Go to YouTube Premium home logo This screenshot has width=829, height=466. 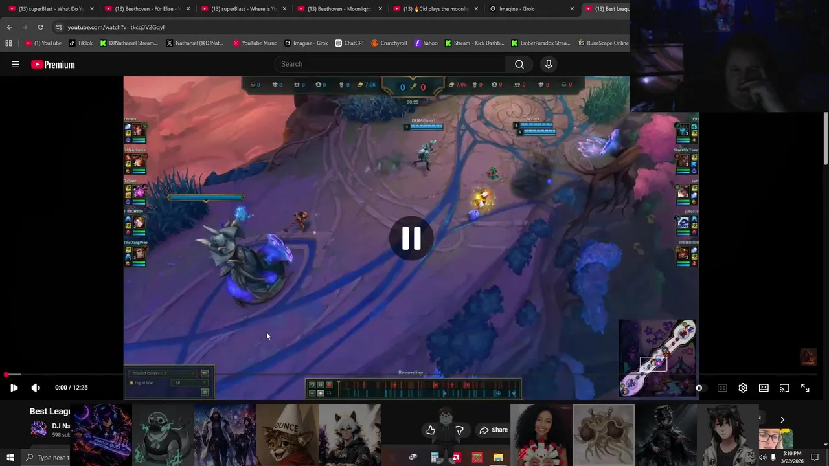click(53, 64)
